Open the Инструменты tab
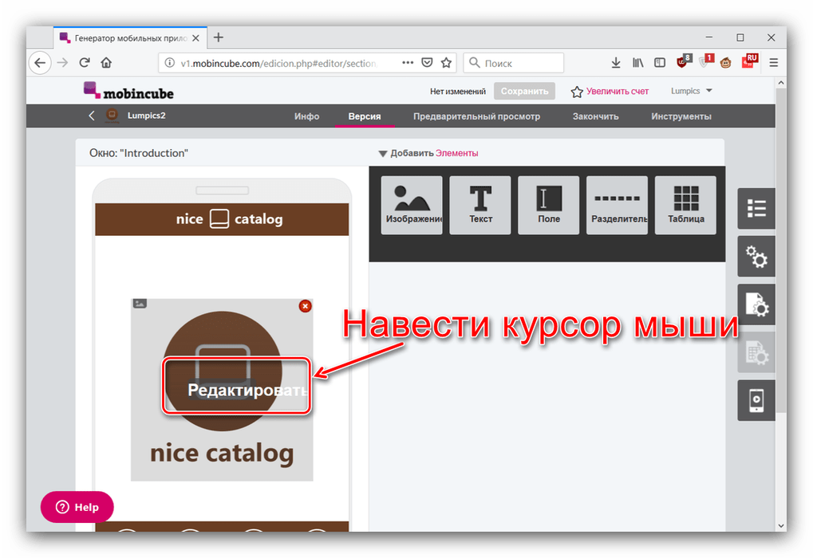The height and width of the screenshot is (558, 813). point(681,116)
